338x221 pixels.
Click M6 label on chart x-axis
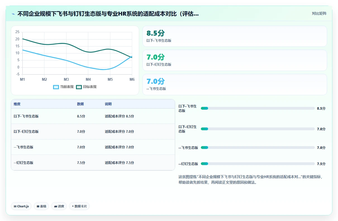[x=132, y=79]
